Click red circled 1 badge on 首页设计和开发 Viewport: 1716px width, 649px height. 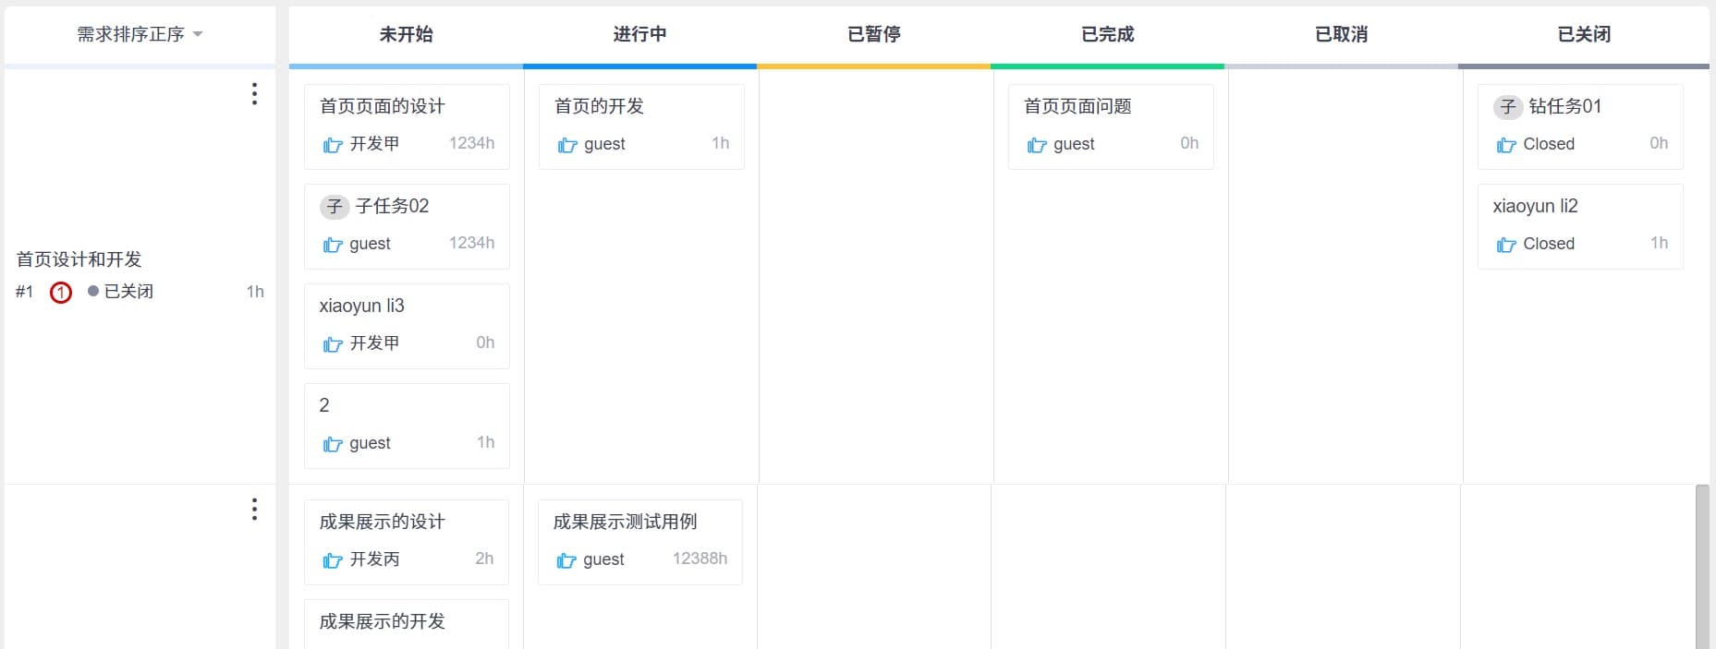(61, 293)
